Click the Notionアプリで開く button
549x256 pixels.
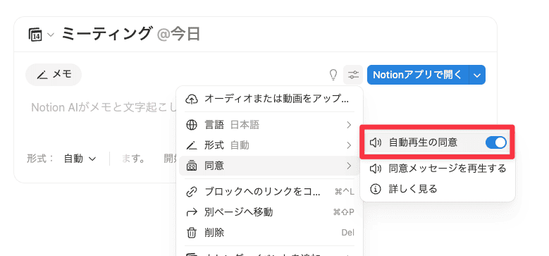click(x=418, y=75)
